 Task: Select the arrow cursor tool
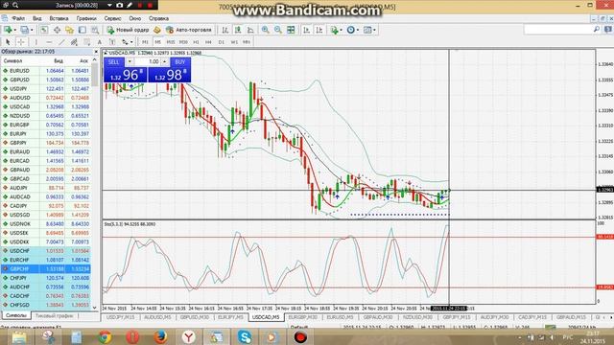(8, 42)
